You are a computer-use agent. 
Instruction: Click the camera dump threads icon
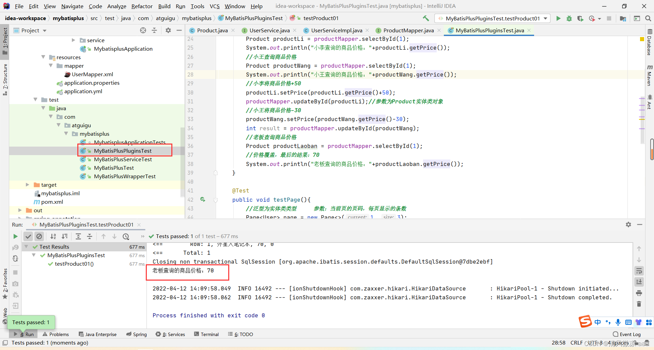pos(15,284)
